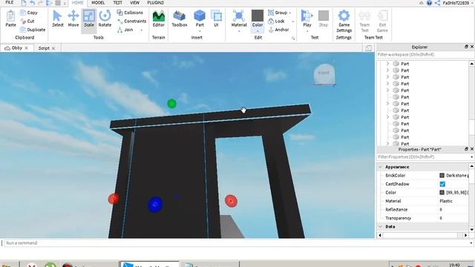475x267 pixels.
Task: Click the Copy icon in Clipboard
Action: (x=23, y=13)
